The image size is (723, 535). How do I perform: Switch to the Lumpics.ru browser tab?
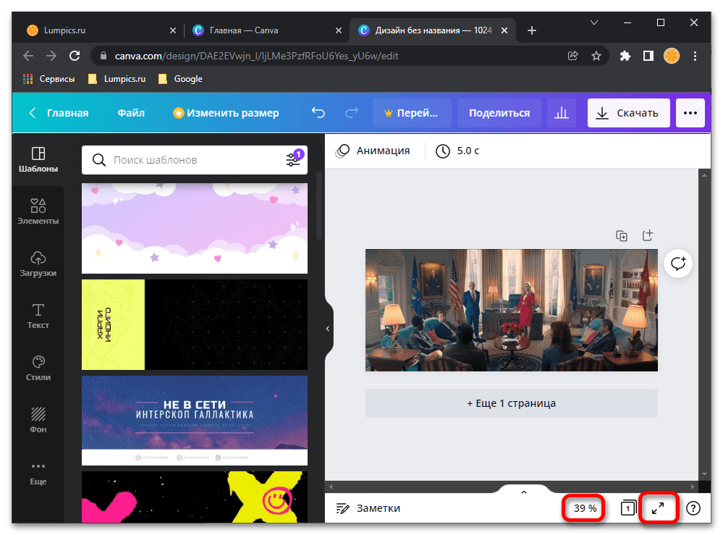click(101, 30)
